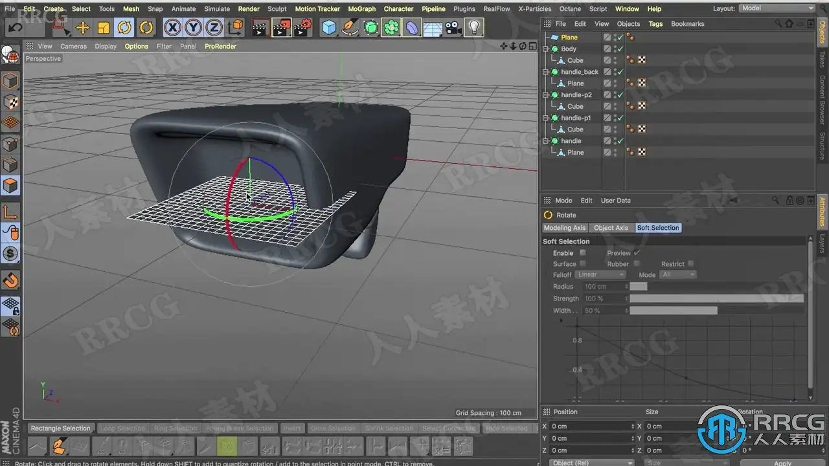Screen dimensions: 829x466
Task: Enable the Soft Selection checkbox
Action: click(583, 253)
